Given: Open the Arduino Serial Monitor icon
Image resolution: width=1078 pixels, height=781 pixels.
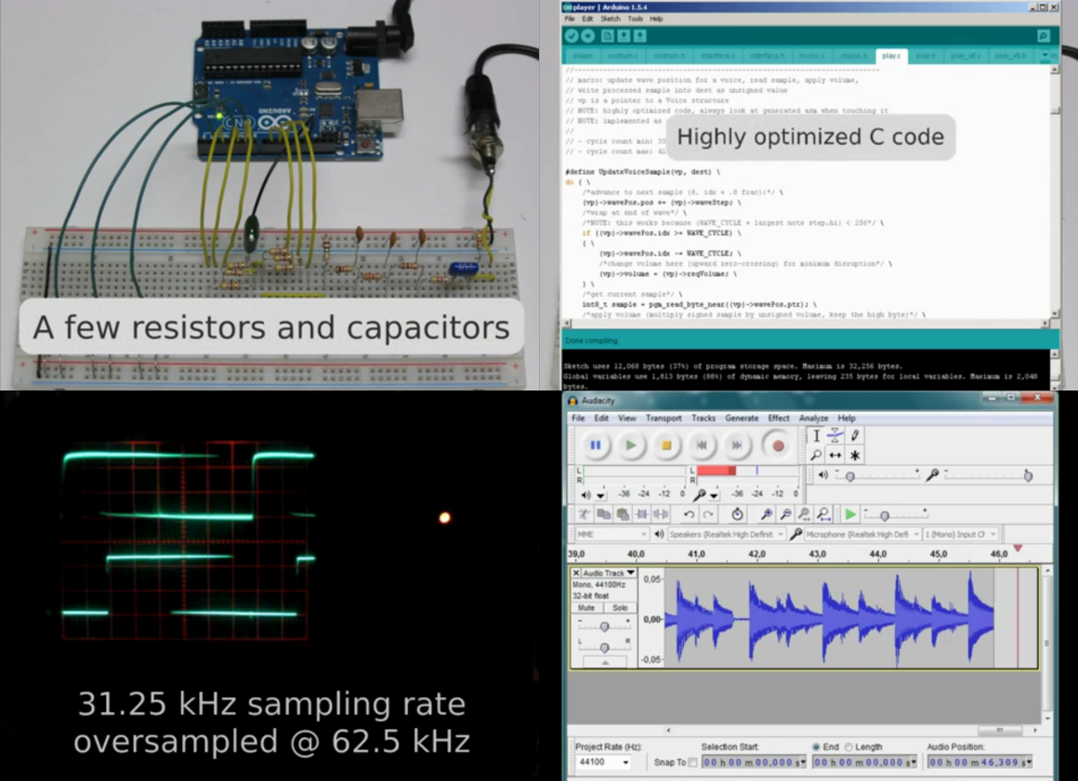Looking at the screenshot, I should (x=1044, y=36).
